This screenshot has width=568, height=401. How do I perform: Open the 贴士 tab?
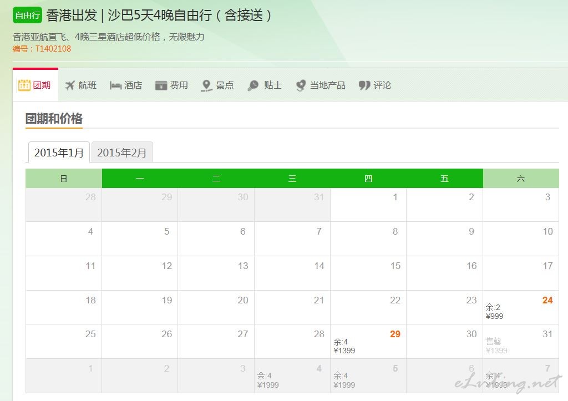point(265,85)
